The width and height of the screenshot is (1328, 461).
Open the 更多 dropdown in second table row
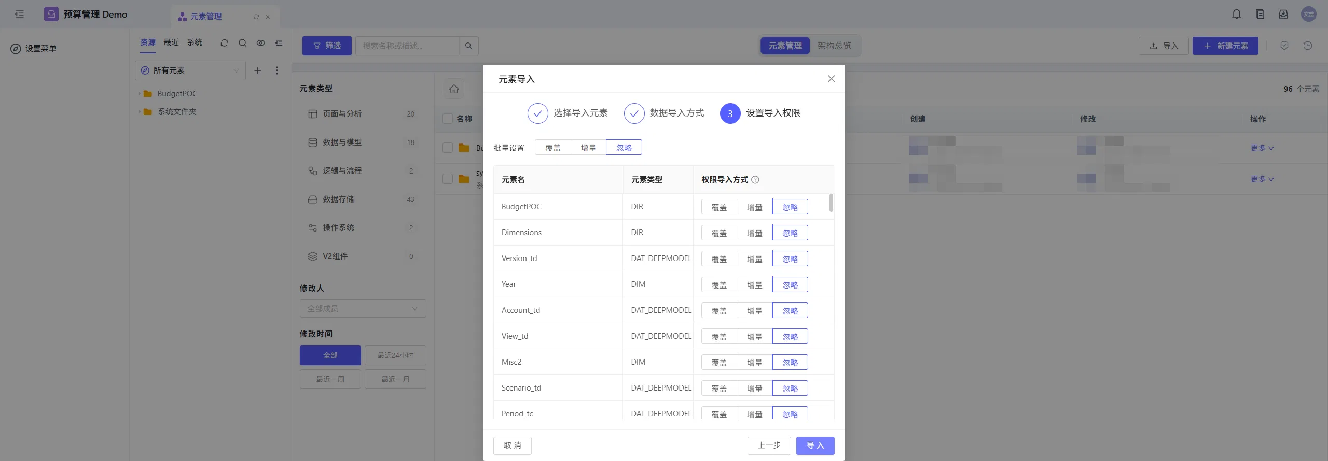[x=1262, y=179]
